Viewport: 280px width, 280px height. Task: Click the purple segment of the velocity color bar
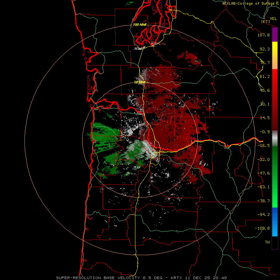(275, 35)
